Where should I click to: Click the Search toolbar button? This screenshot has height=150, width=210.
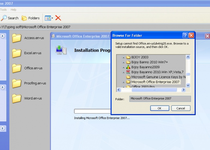(10, 18)
